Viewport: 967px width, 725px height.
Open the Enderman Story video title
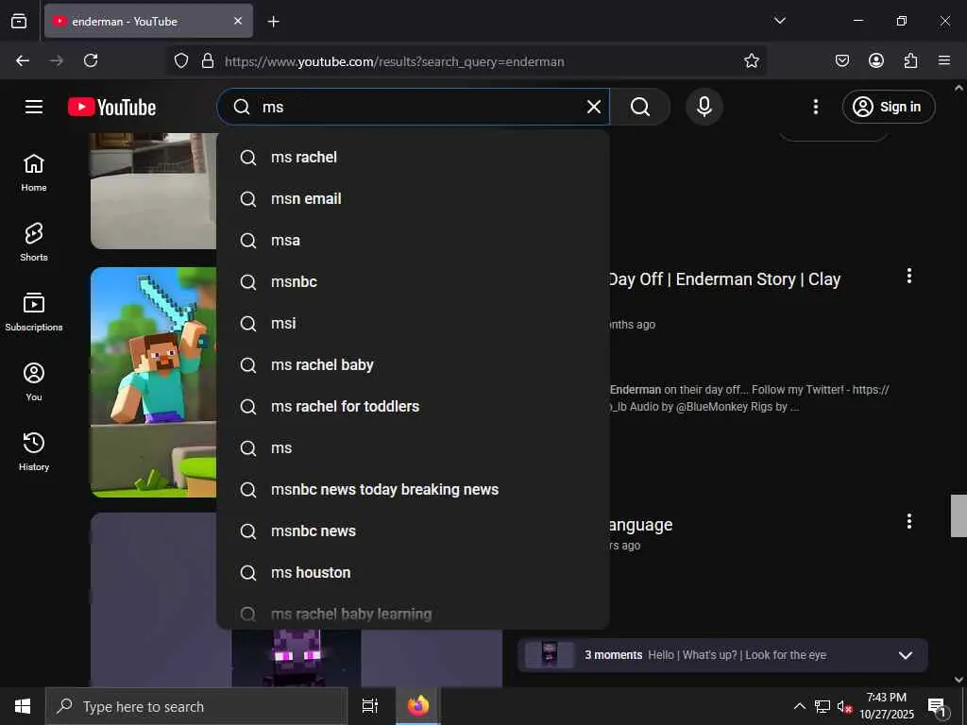(x=723, y=279)
